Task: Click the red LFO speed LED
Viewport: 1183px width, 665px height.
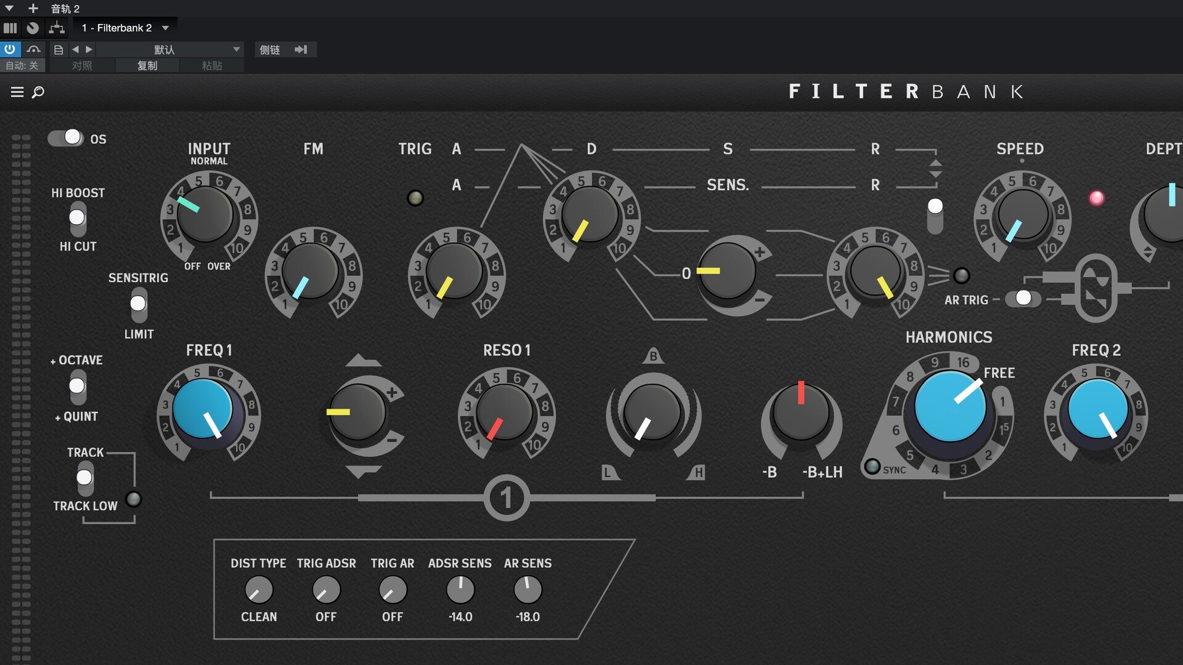Action: point(1097,198)
